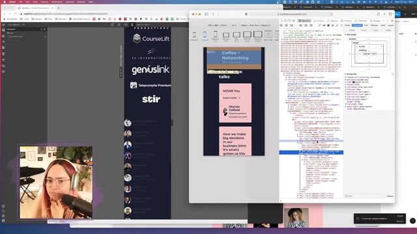This screenshot has height=234, width=417.
Task: Choose iPhone 8 device preset
Action: [205, 36]
